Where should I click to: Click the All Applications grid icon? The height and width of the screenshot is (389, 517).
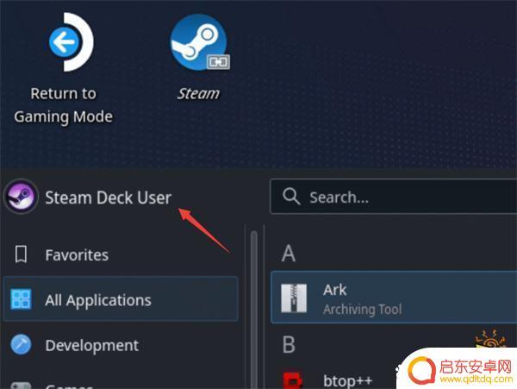point(21,299)
